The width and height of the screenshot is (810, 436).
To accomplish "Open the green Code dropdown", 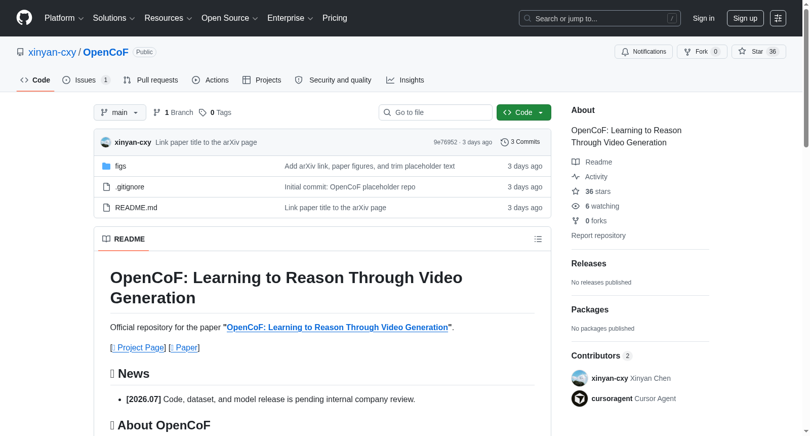I will coord(524,112).
